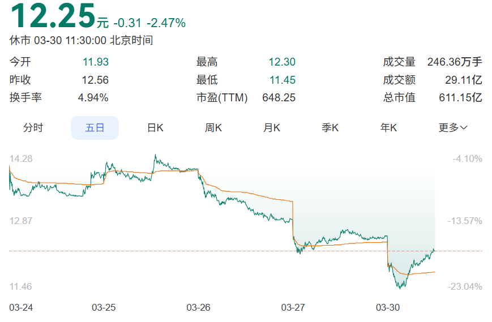Expand the 更多 dropdown
Image resolution: width=492 pixels, height=322 pixels.
(x=453, y=128)
